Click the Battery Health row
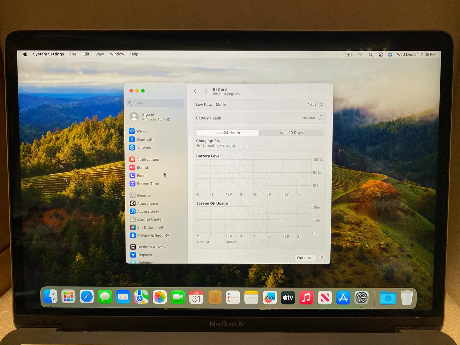This screenshot has height=345, width=460. click(x=260, y=118)
